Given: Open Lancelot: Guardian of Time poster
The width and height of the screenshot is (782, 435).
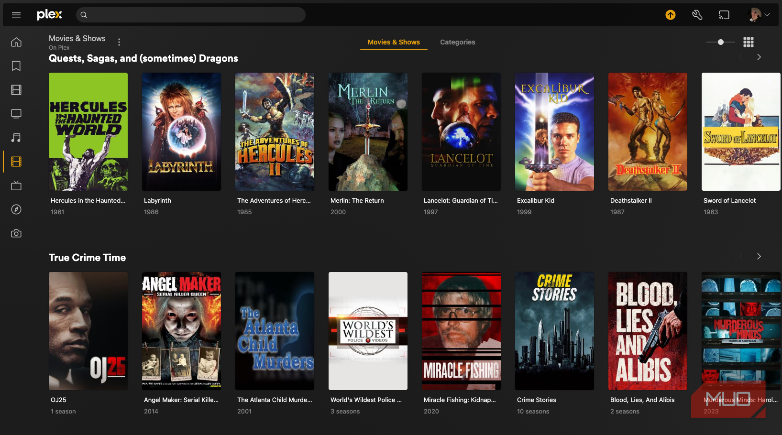Looking at the screenshot, I should 461,131.
